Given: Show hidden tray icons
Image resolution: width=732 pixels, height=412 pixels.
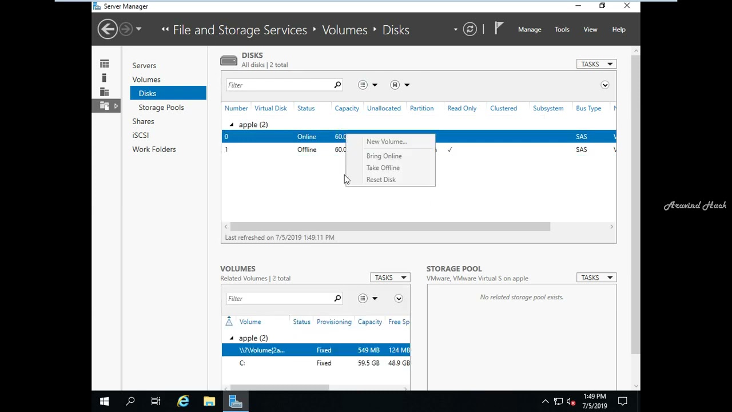Looking at the screenshot, I should [545, 402].
